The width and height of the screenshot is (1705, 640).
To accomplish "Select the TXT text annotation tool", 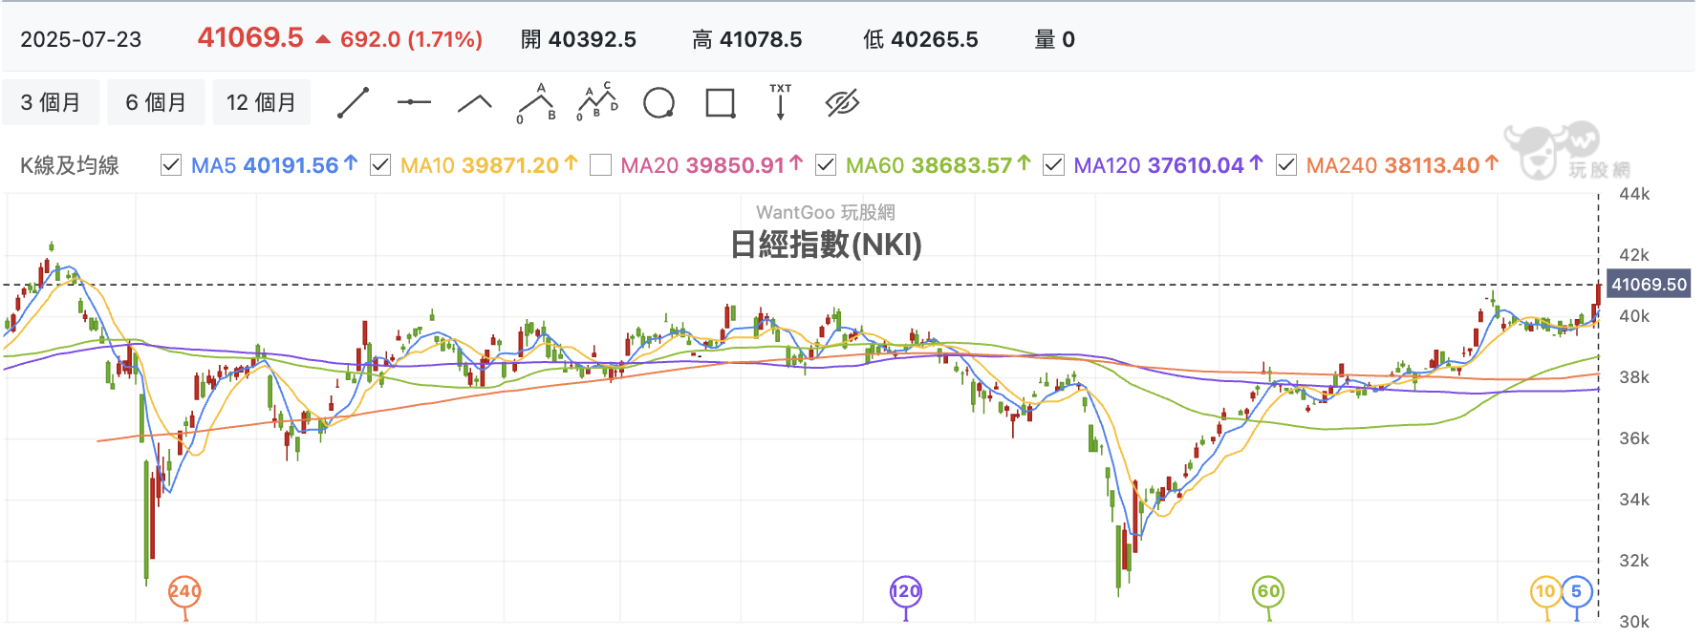I will coord(781,102).
